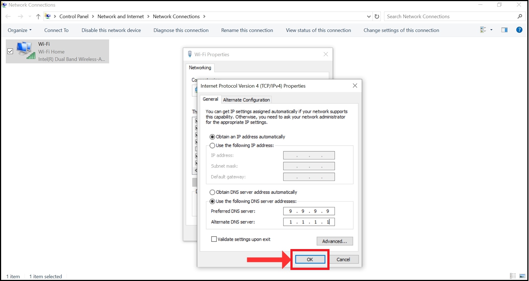Click the Network Connections title bar icon

[x=4, y=5]
